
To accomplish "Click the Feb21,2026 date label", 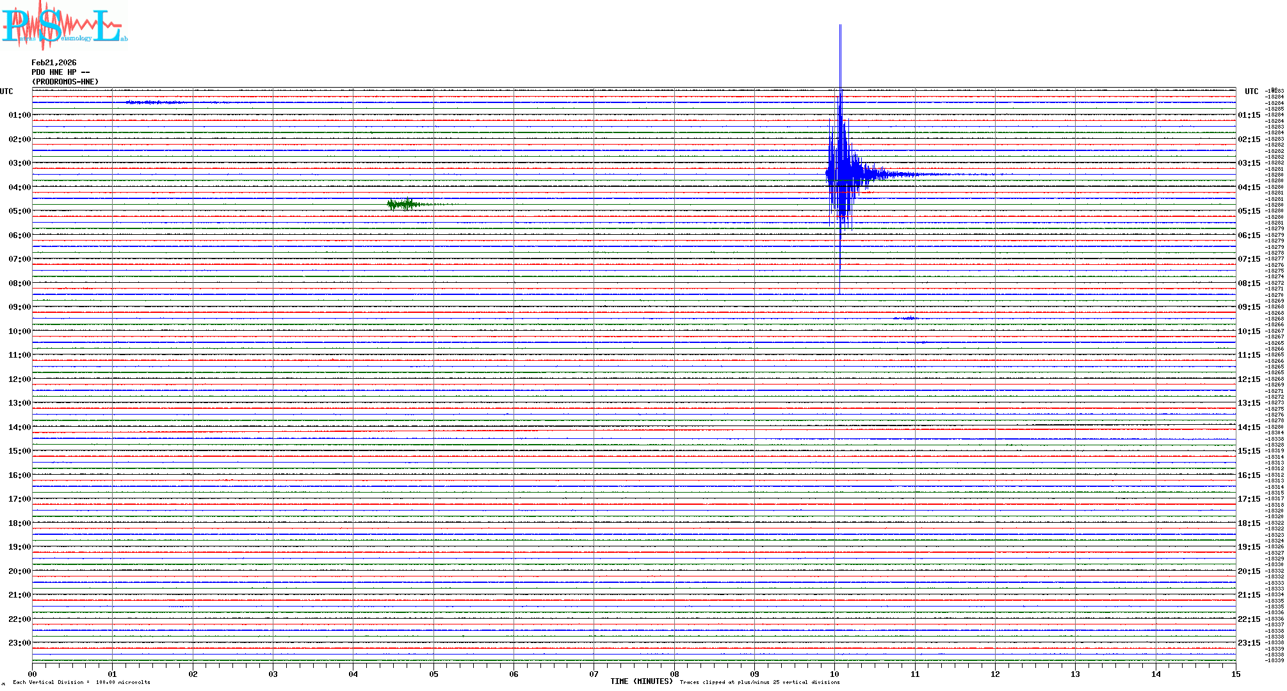I will tap(54, 63).
